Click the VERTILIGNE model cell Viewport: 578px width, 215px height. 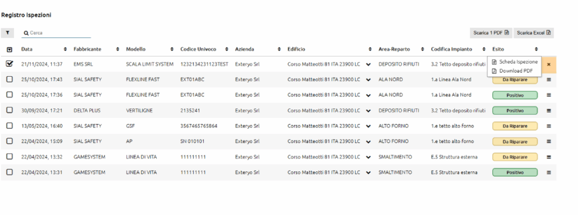click(x=139, y=111)
